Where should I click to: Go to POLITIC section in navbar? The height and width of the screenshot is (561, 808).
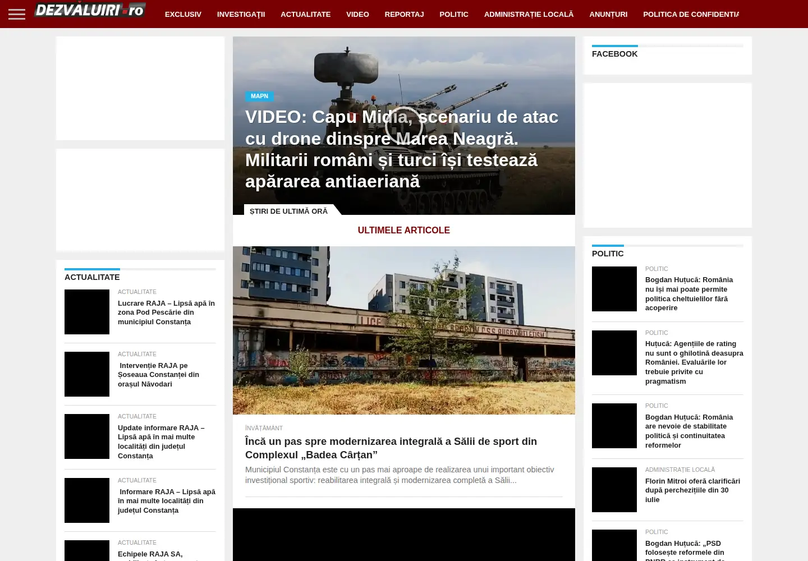[453, 14]
